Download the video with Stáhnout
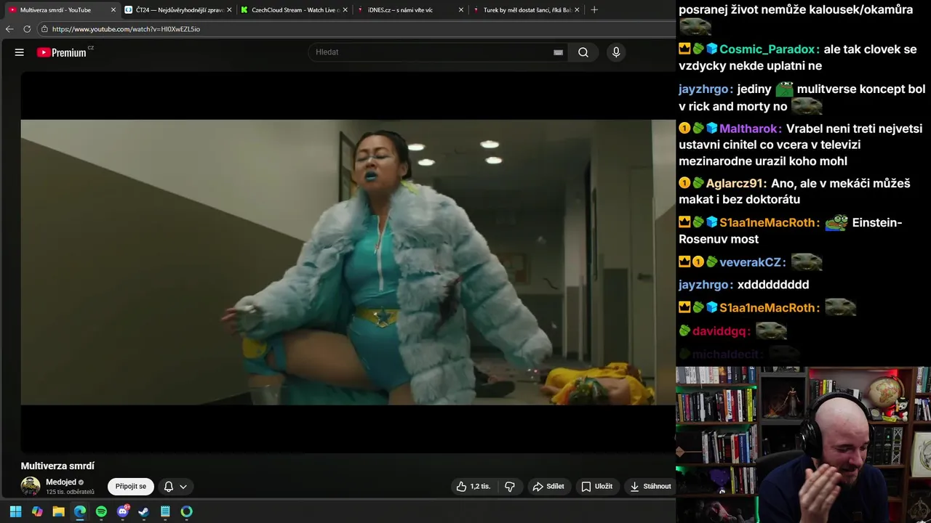931x523 pixels. pos(650,487)
